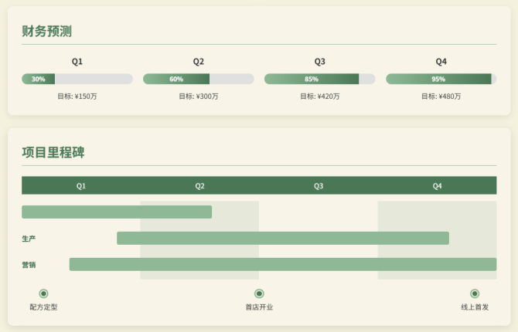Click the 财务预测 section heading
Viewport: 518px width, 332px height.
[47, 31]
